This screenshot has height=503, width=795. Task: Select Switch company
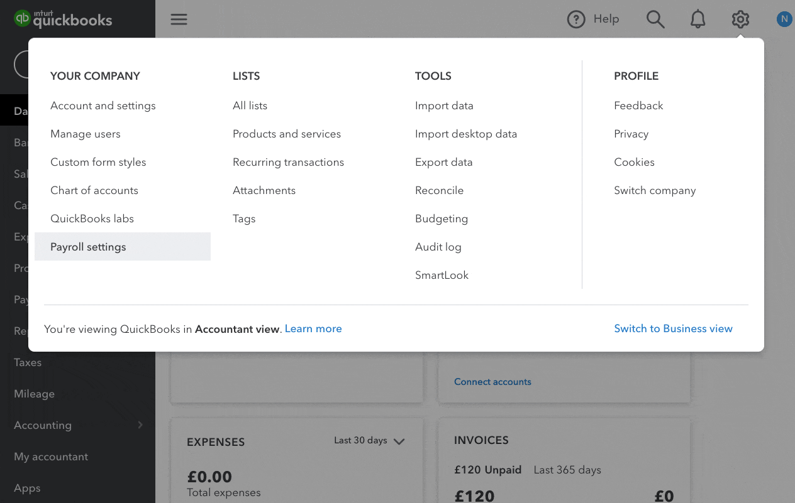tap(655, 190)
